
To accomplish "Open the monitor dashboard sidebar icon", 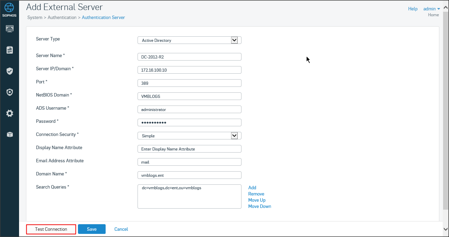I will (10, 29).
